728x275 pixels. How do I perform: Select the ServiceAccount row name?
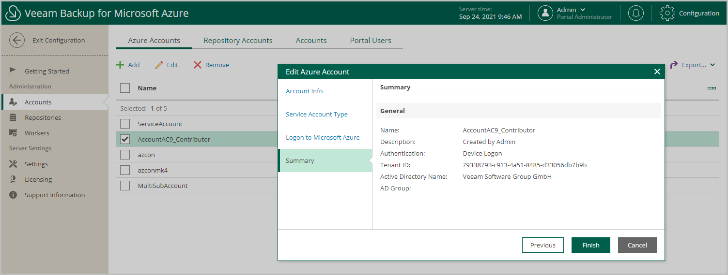[x=160, y=124]
